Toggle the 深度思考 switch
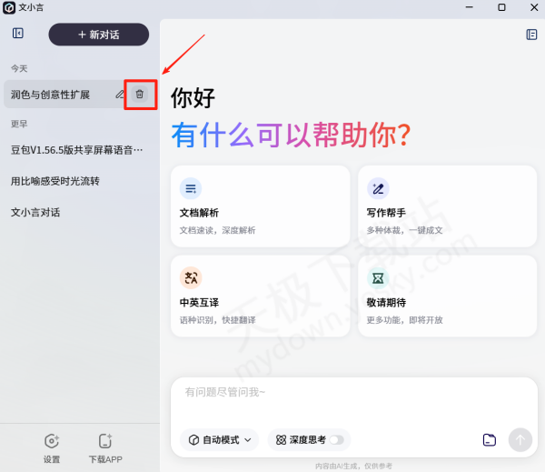The height and width of the screenshot is (472, 545). click(337, 440)
